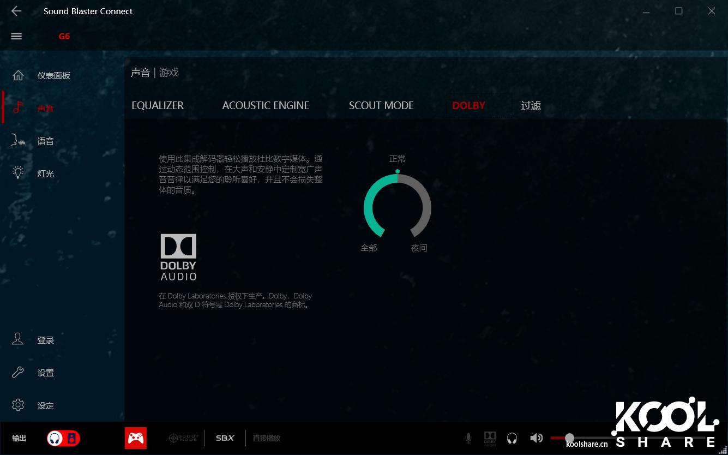This screenshot has height=455, width=728.
Task: Open the 声音 sound section
Action: click(x=45, y=109)
